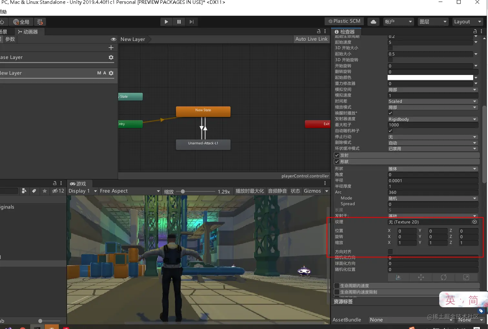Open New Layer gear settings
The width and height of the screenshot is (488, 329).
pos(111,73)
